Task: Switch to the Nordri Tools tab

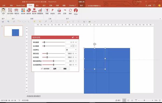Action: click(x=21, y=5)
